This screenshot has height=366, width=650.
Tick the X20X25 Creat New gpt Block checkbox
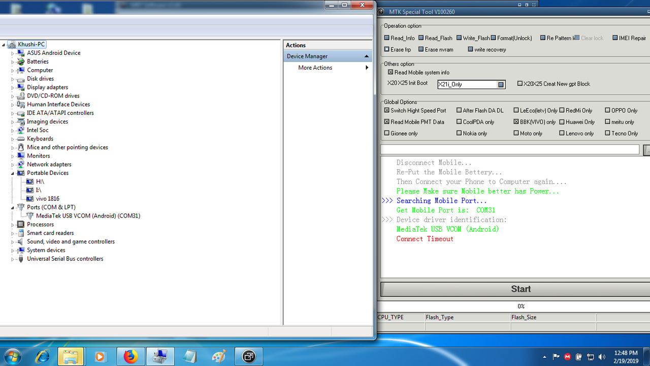click(520, 84)
